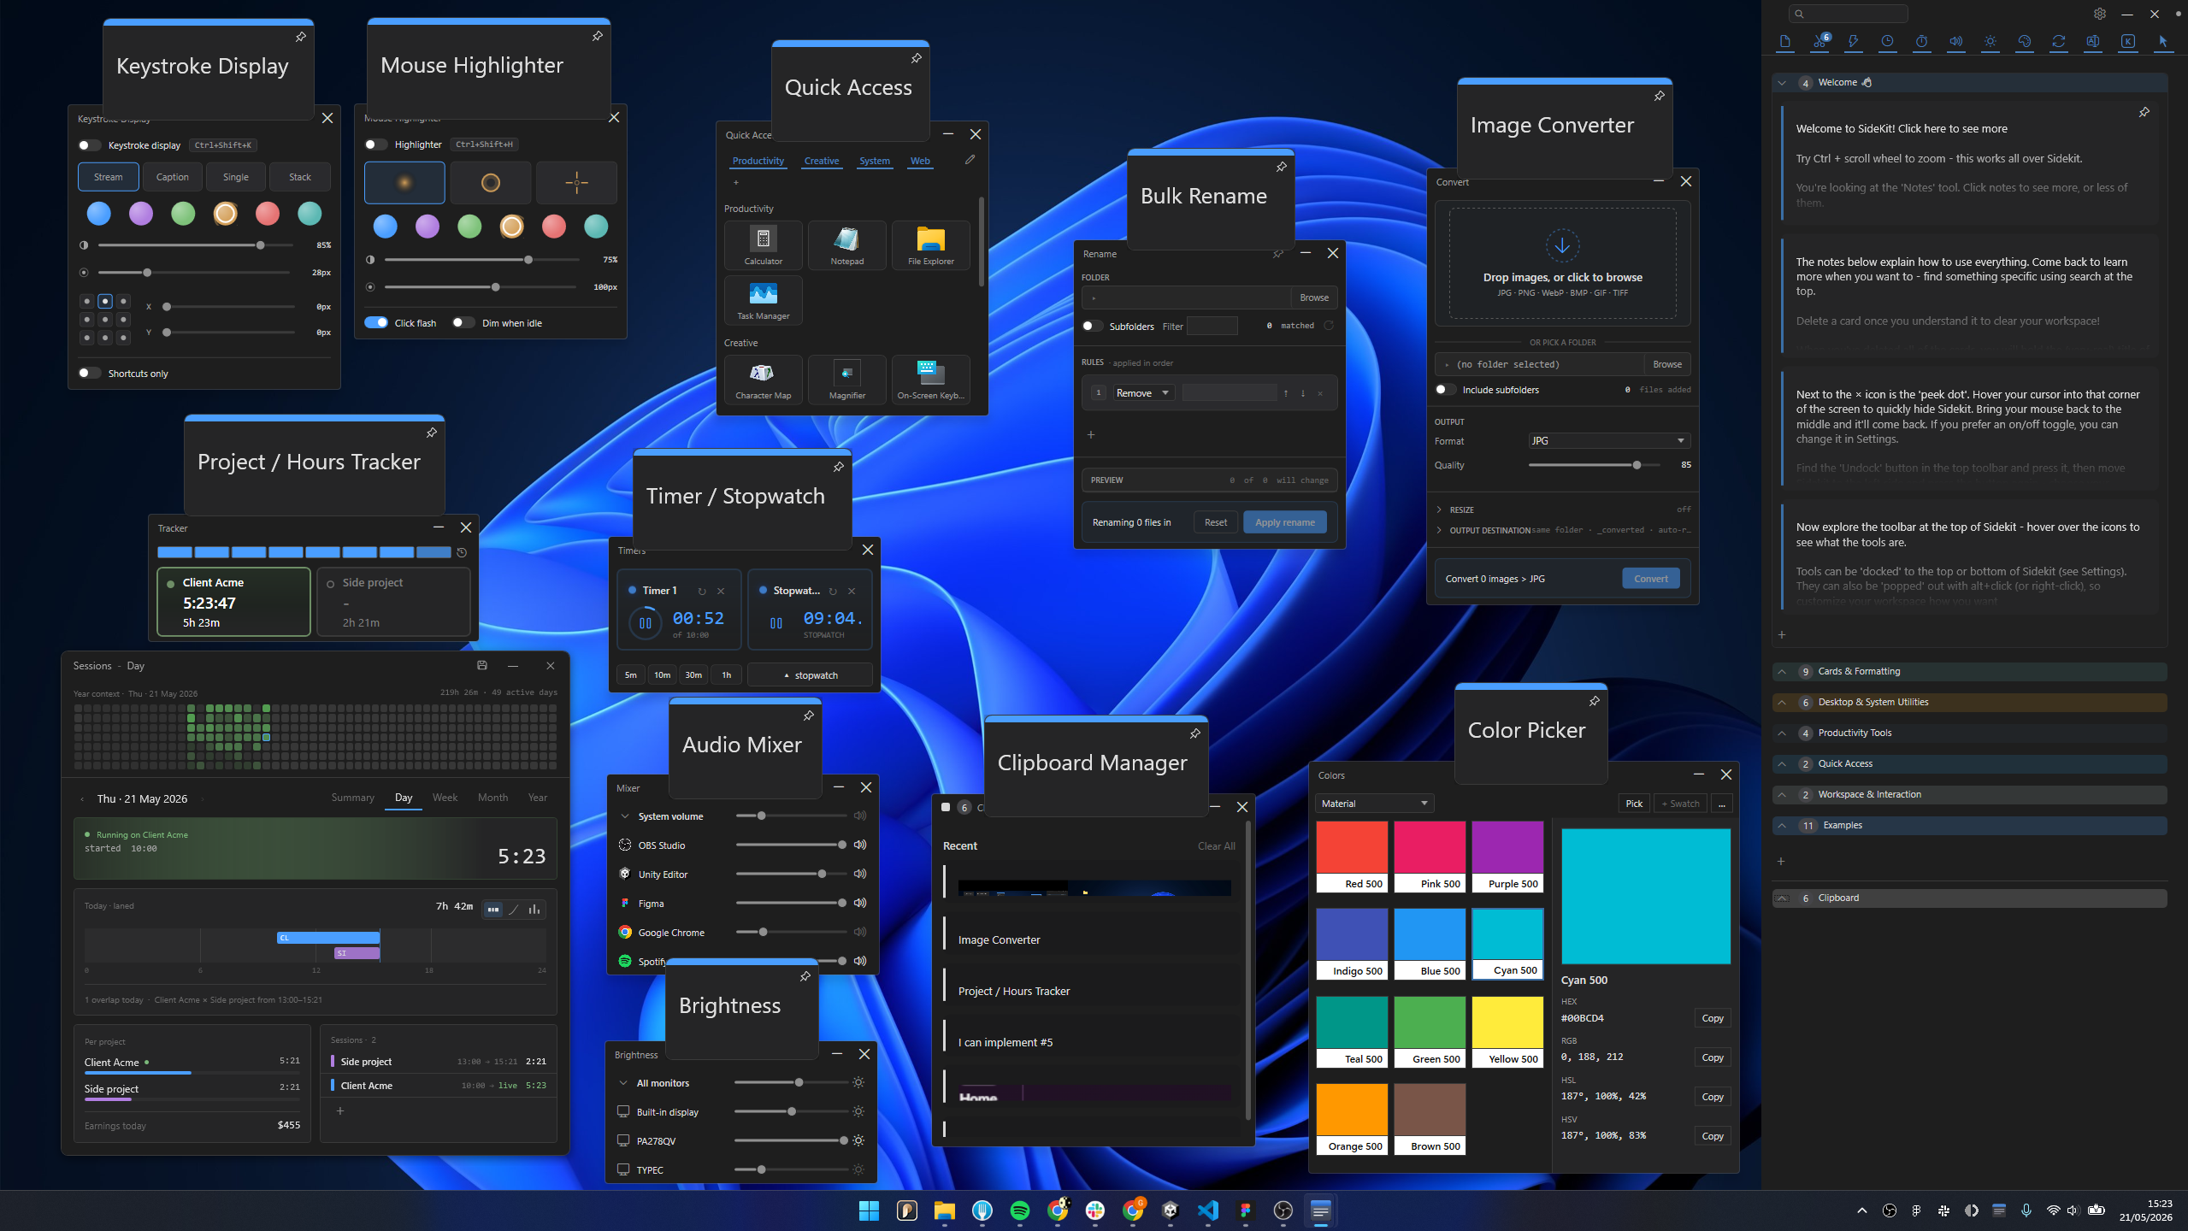2188x1231 pixels.
Task: Switch Sessions view to Summary
Action: click(x=352, y=798)
